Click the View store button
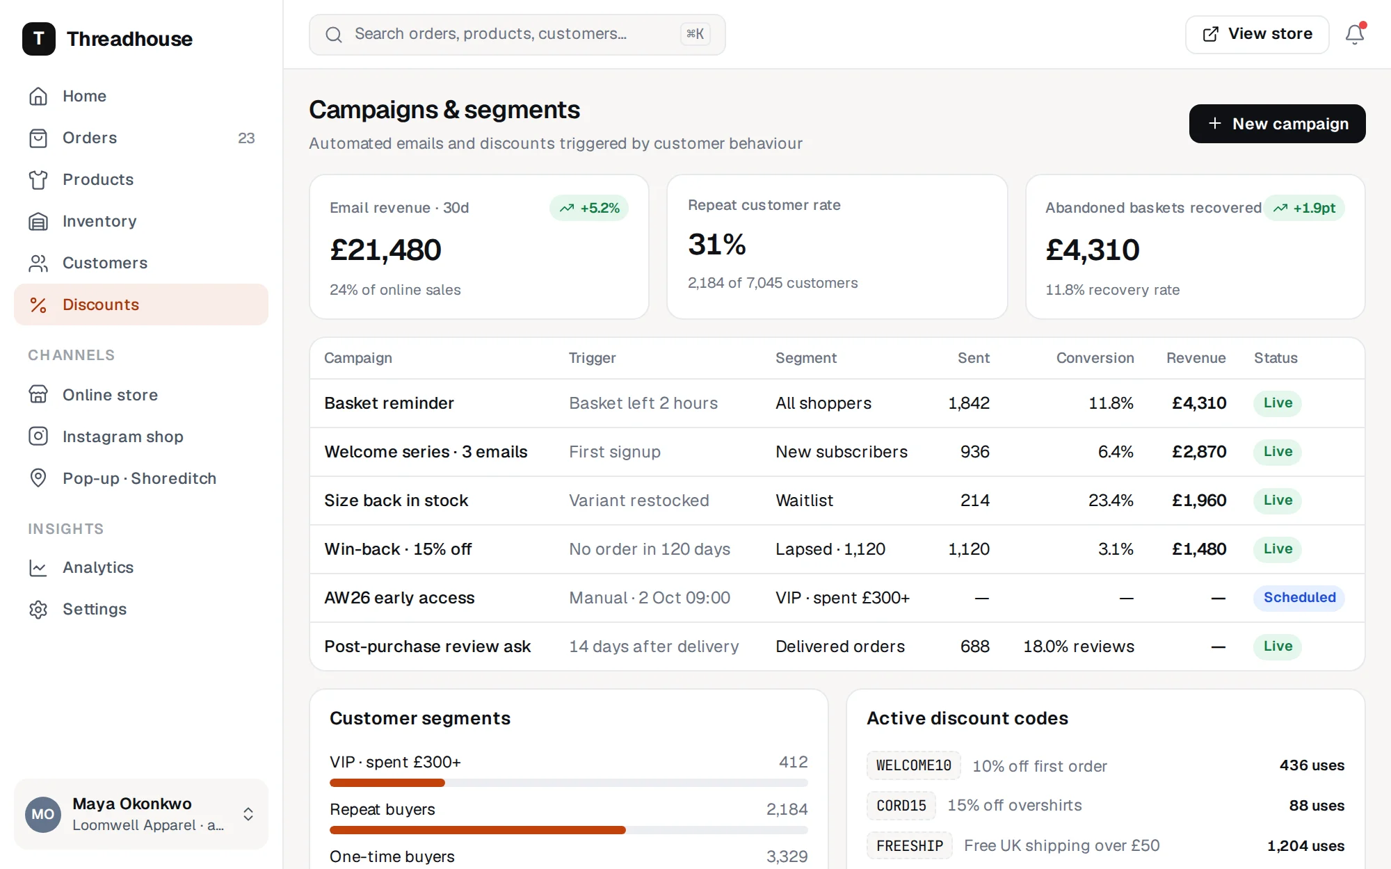This screenshot has height=869, width=1391. point(1257,34)
